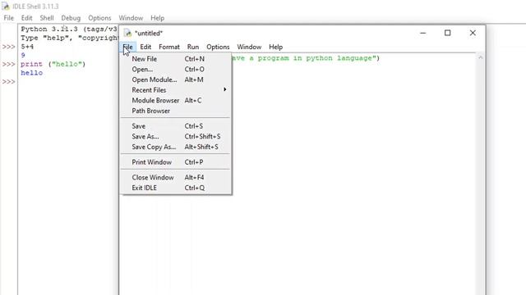Choose Open... from the File menu
The image size is (526, 295).
(x=176, y=69)
